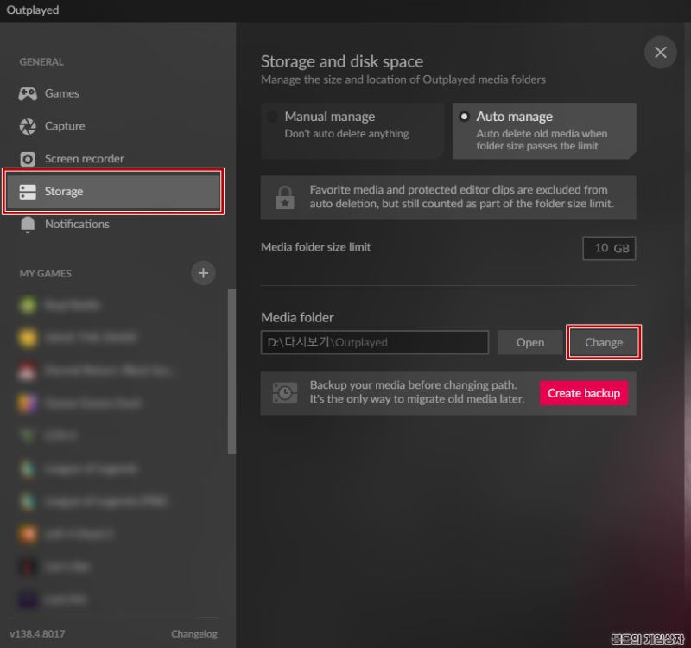
Task: Click Change to pick a new media folder
Action: 604,342
